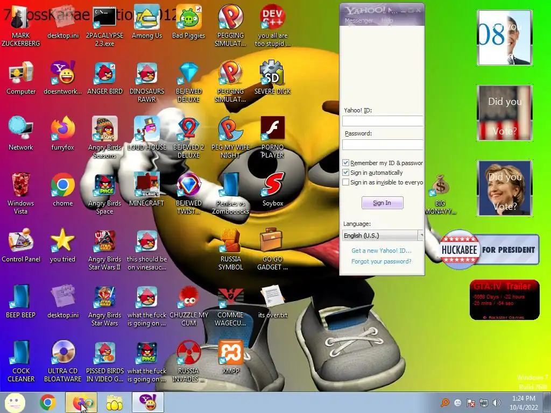
Task: Open the Start menu smiley button
Action: (x=15, y=402)
